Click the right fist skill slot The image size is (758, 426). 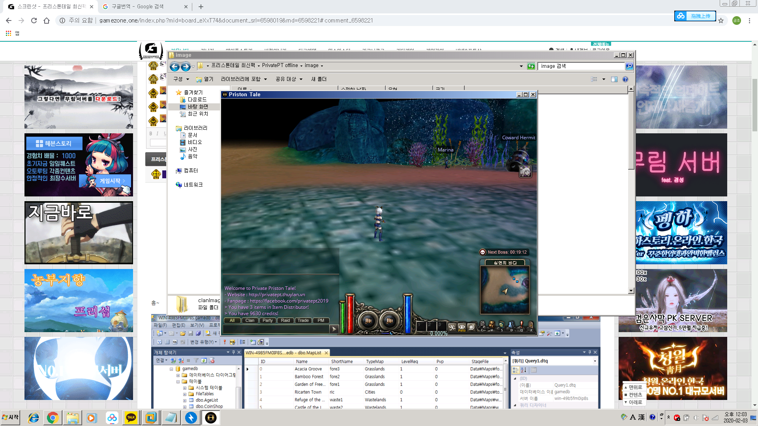[x=389, y=321]
